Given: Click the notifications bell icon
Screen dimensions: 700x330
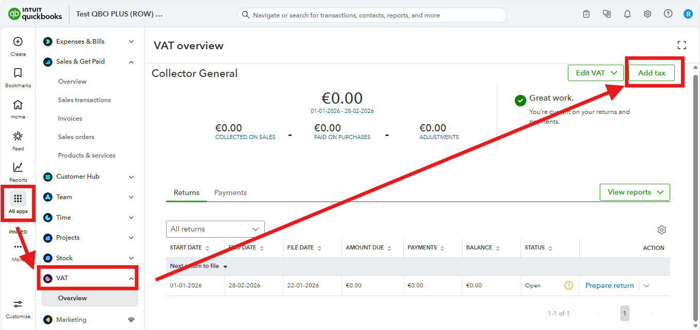Looking at the screenshot, I should pos(627,14).
